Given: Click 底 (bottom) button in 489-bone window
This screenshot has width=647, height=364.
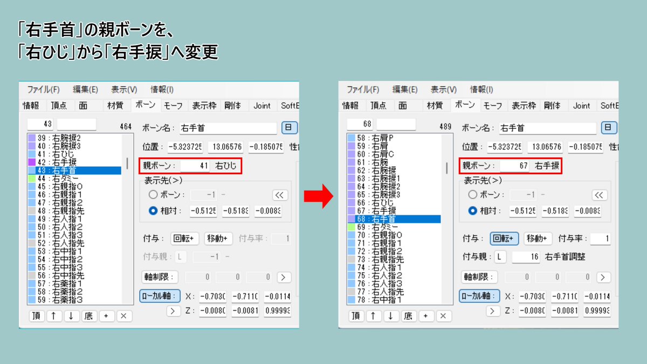Looking at the screenshot, I should [408, 316].
